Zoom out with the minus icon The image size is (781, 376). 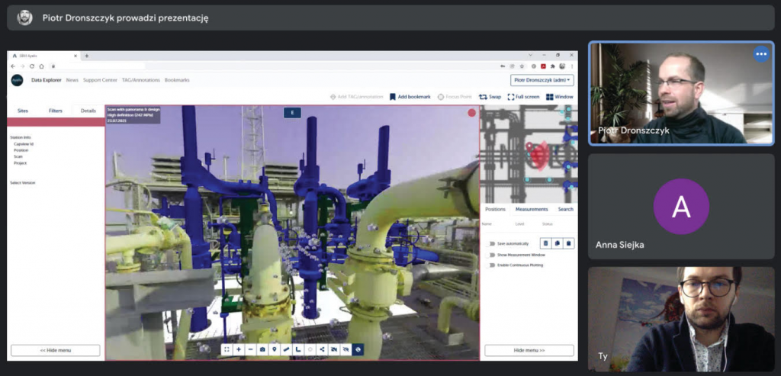tap(250, 349)
